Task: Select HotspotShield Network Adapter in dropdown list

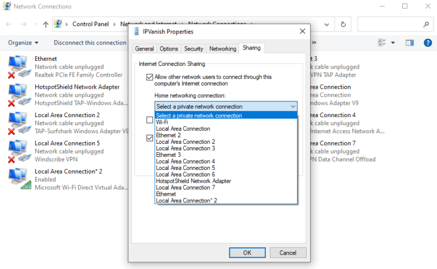Action: (185, 181)
